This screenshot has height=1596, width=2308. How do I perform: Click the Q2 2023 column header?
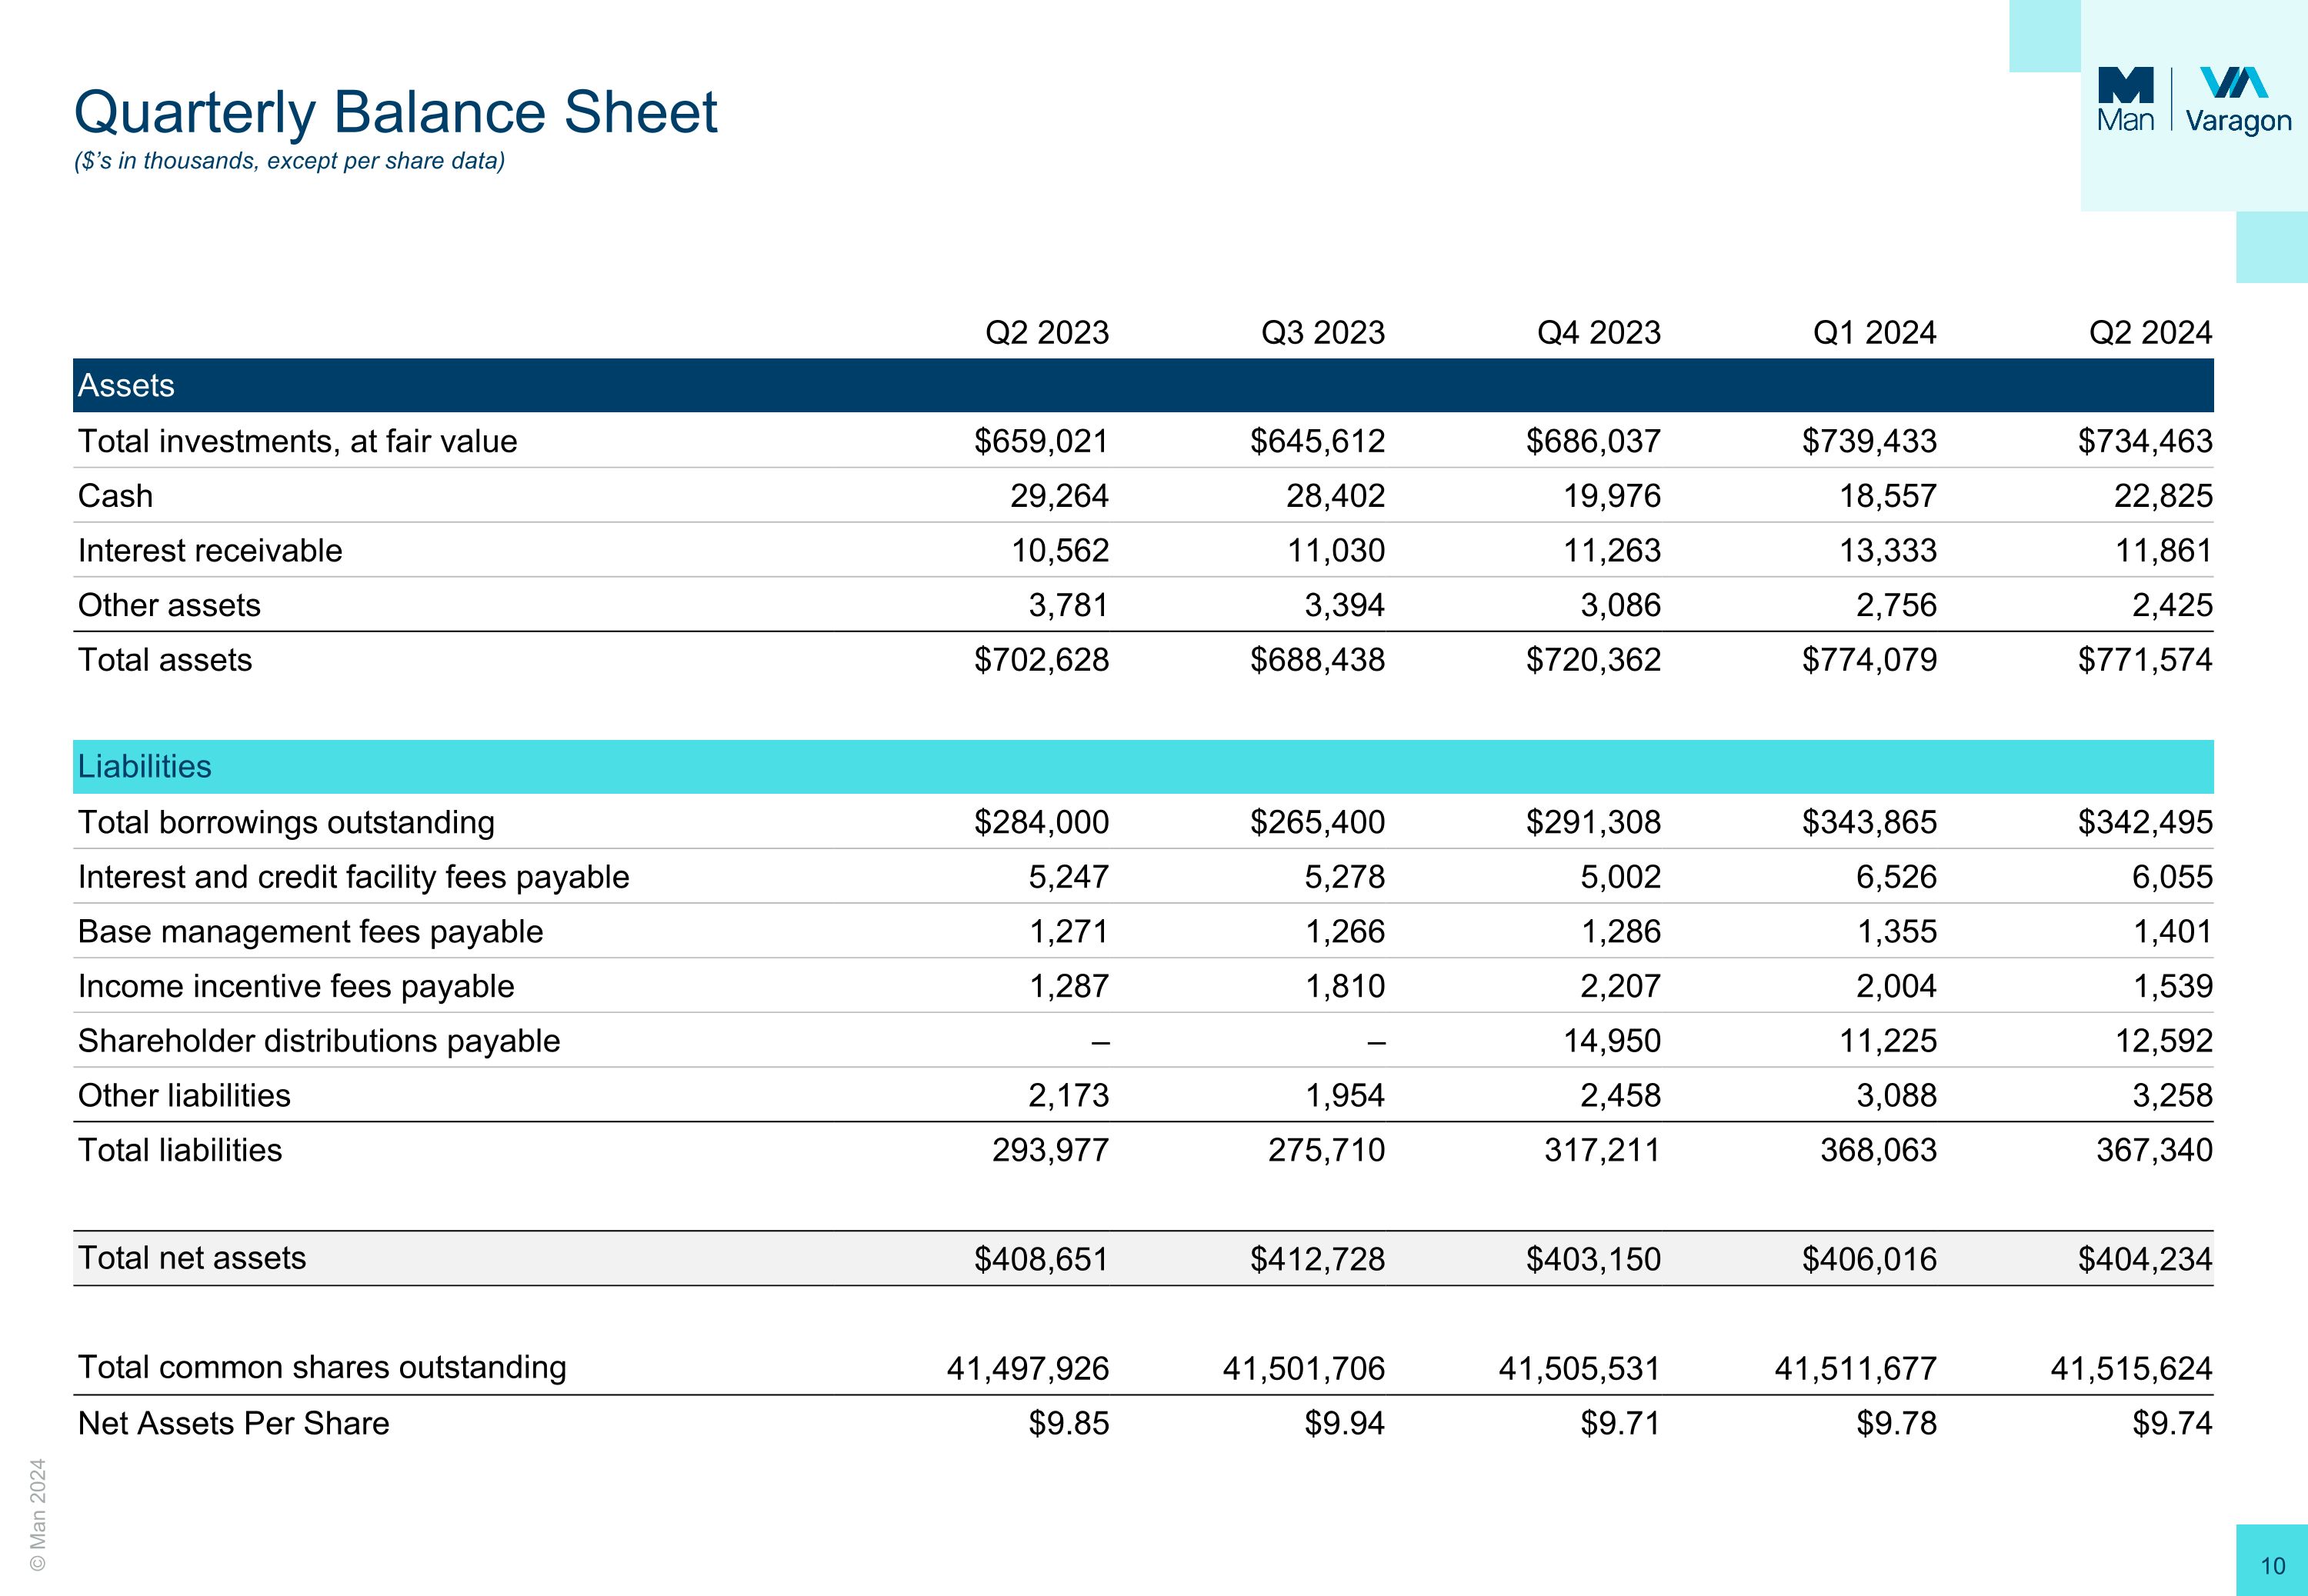click(x=1047, y=332)
